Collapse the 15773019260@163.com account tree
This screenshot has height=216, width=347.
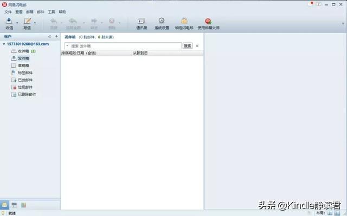[x=4, y=44]
